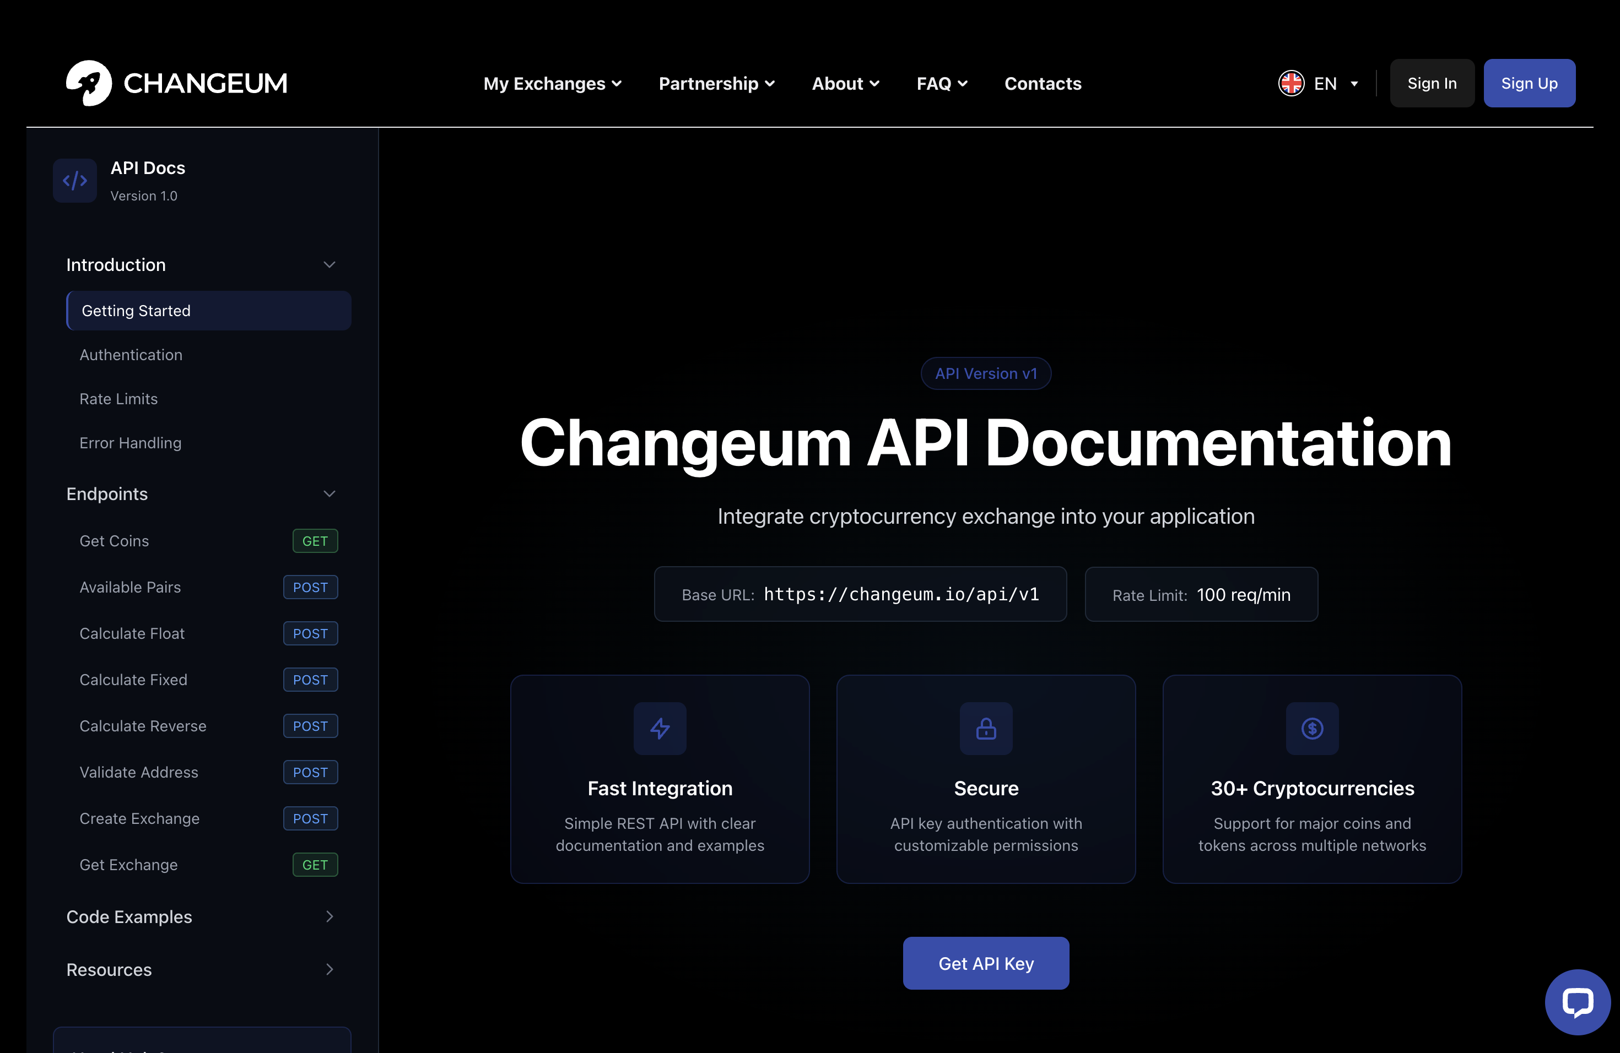Open the live chat bubble icon
The width and height of the screenshot is (1620, 1053).
[1576, 1002]
